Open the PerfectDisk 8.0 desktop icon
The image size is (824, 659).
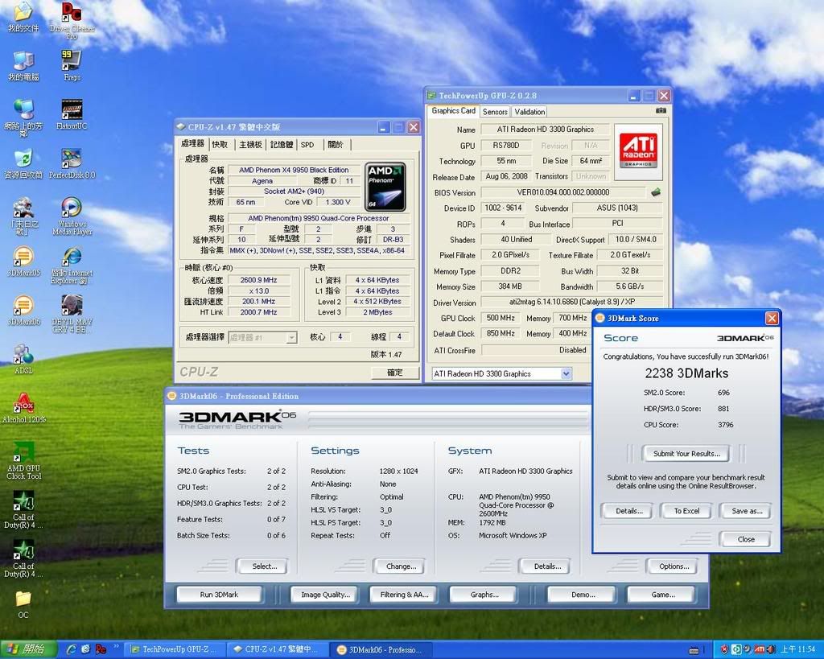(72, 163)
